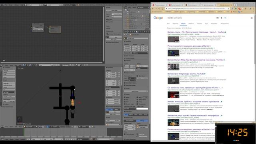
Task: Open the Инструменты search tools
Action: click(225, 24)
